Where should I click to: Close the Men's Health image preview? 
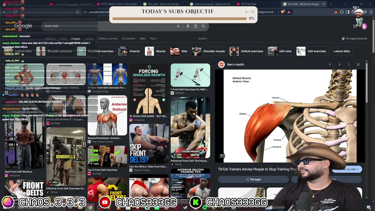[358, 64]
